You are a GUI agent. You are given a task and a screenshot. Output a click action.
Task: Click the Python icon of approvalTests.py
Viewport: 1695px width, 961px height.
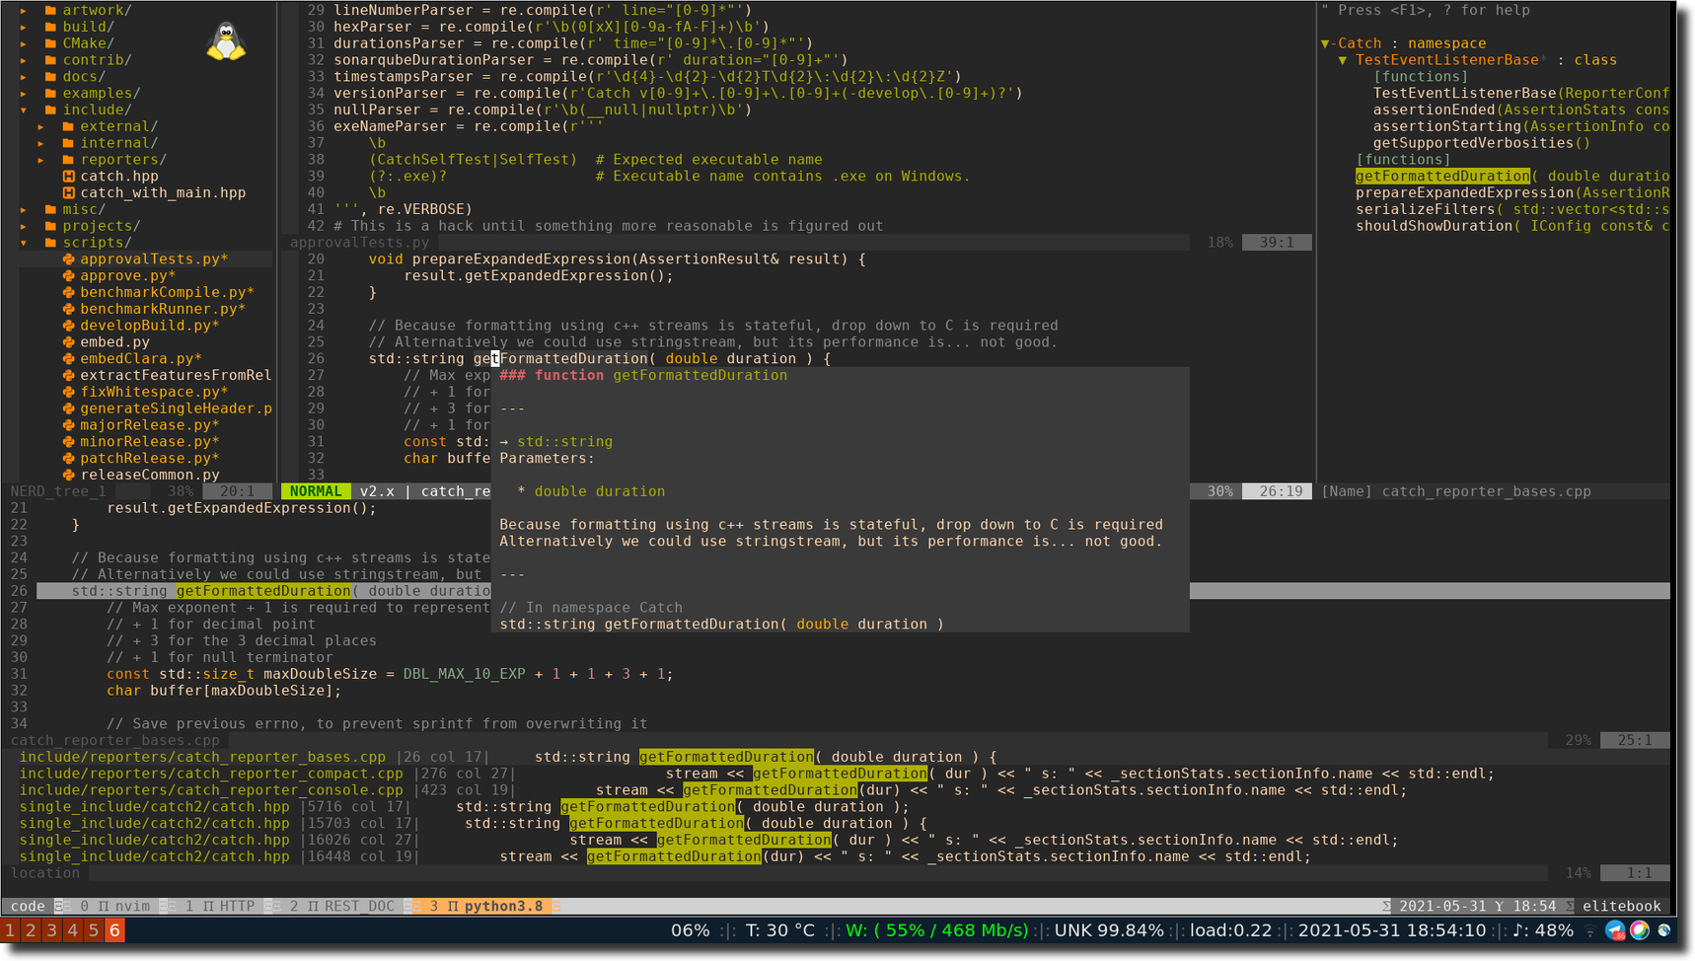[68, 259]
